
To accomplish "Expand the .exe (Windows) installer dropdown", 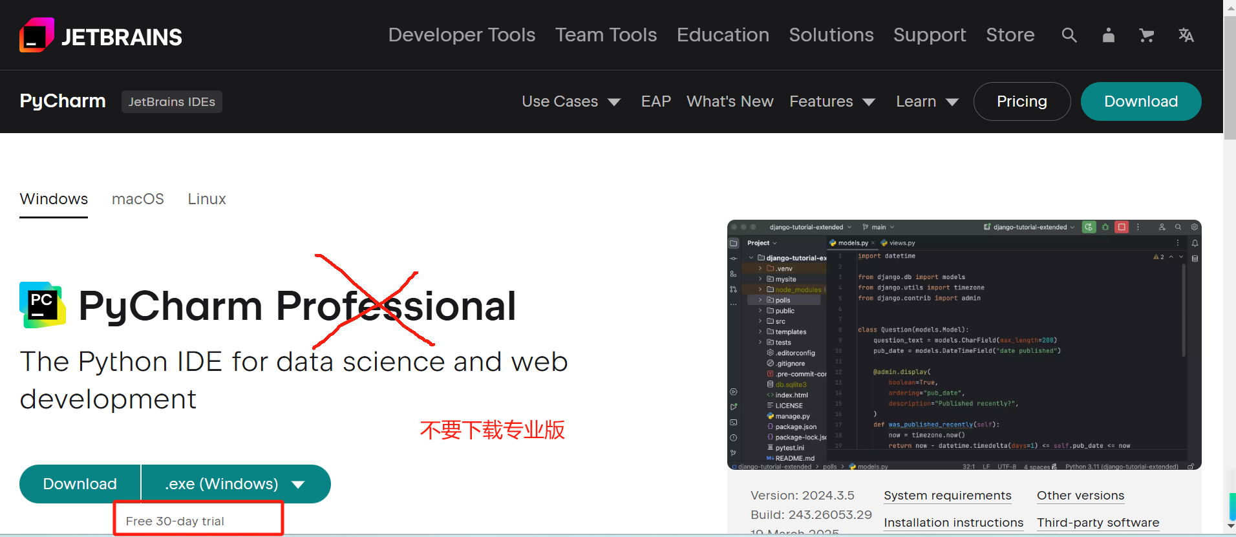I will (x=236, y=484).
